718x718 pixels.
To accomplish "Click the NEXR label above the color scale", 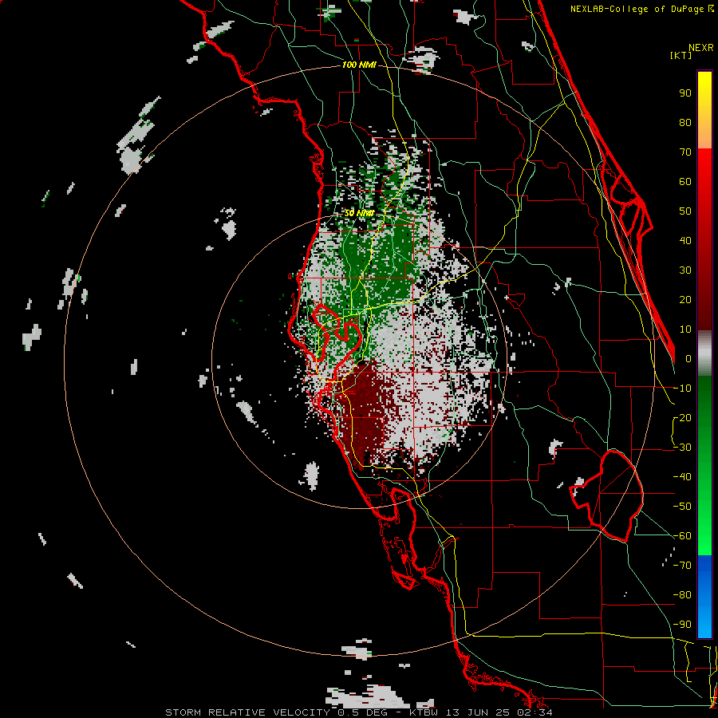I will (x=700, y=48).
